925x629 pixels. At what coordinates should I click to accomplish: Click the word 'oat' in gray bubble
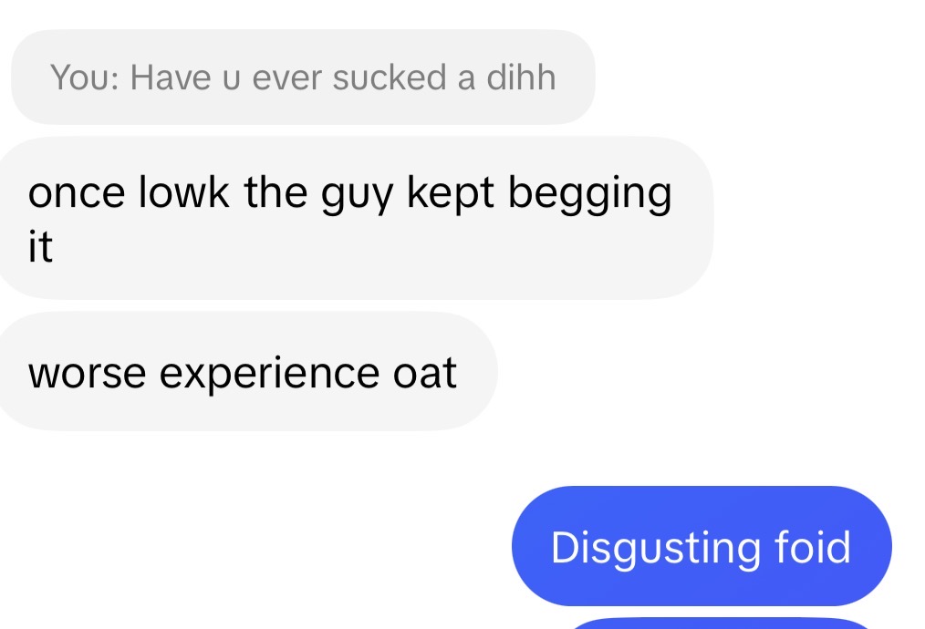point(425,373)
